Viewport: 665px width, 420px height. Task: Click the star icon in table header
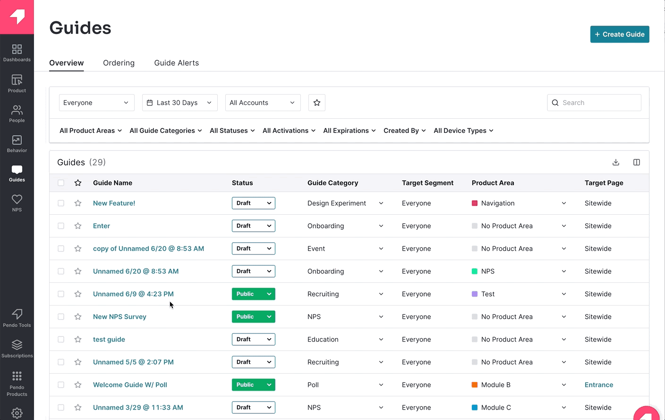pyautogui.click(x=78, y=183)
